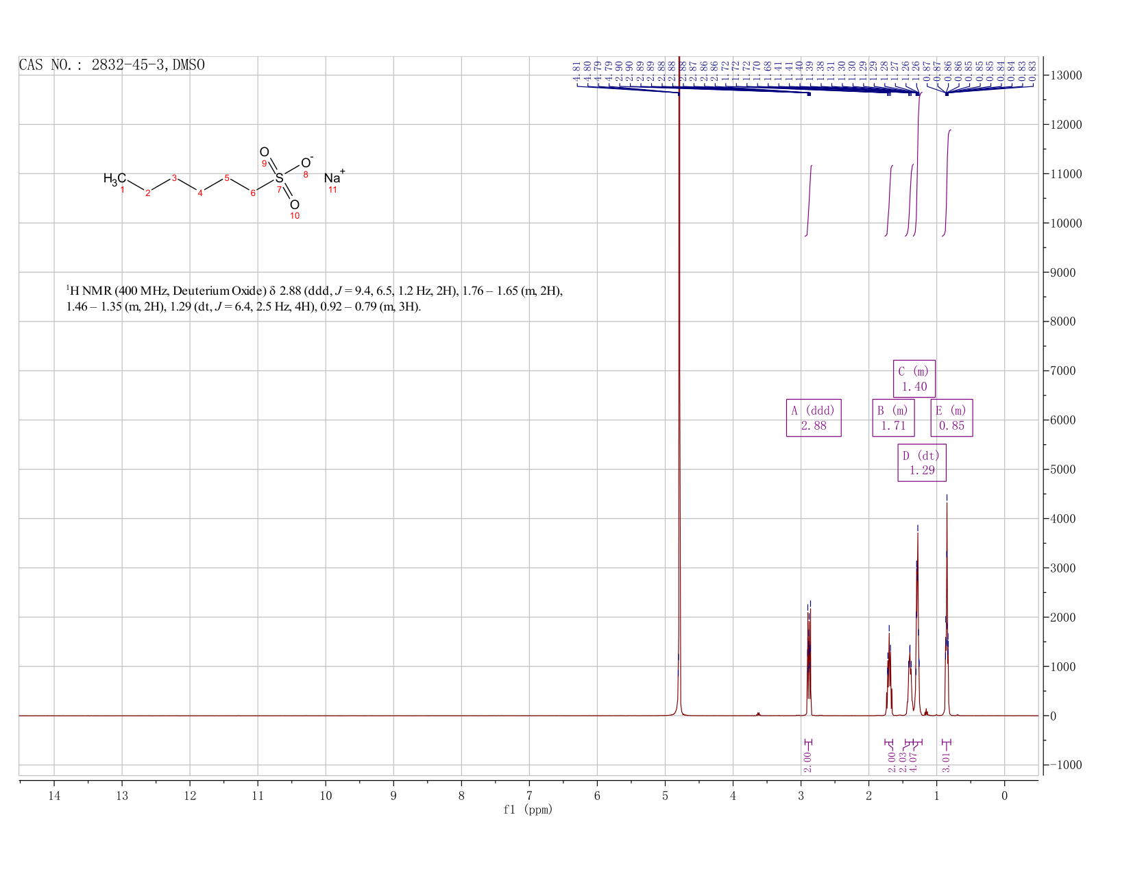
Task: Click the 0 ppm x-axis tick label
Action: (x=1004, y=795)
